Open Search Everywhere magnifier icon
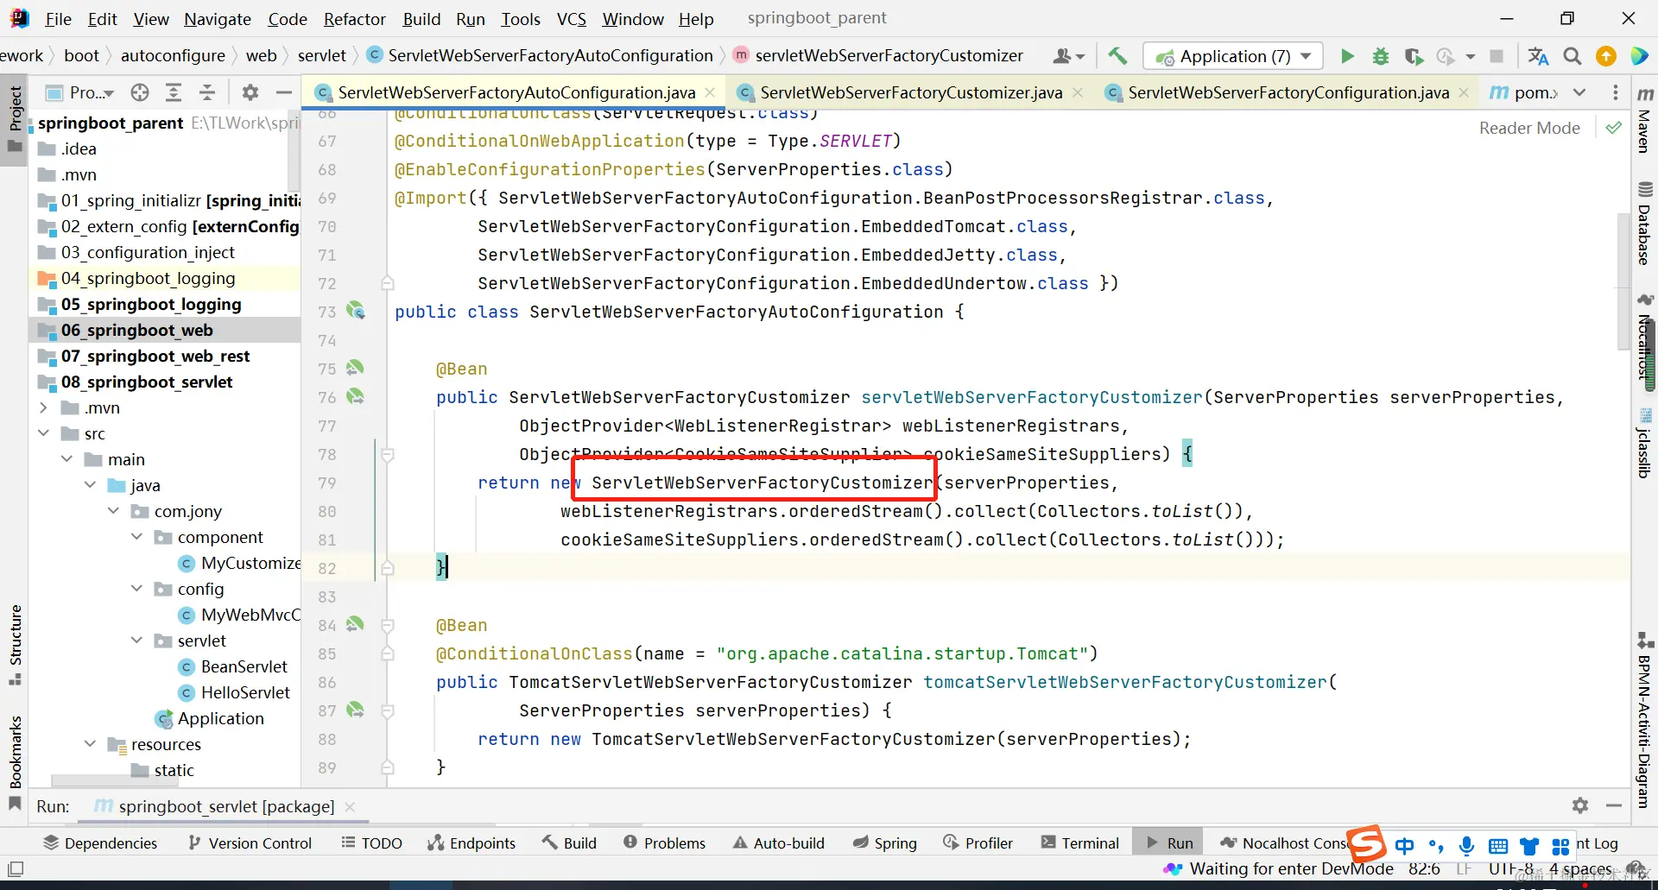 [x=1573, y=56]
